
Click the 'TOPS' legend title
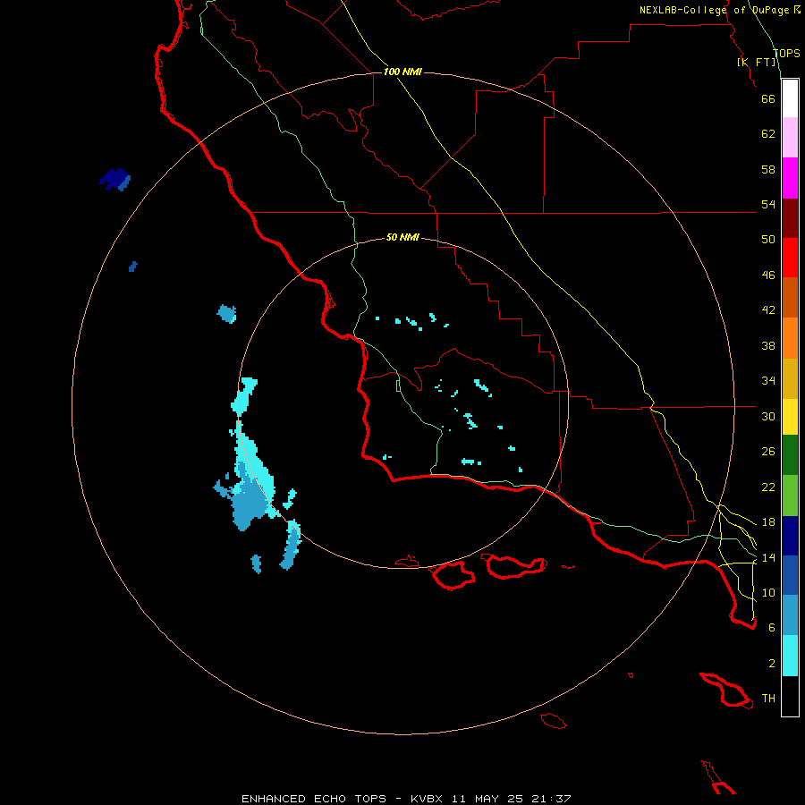click(786, 54)
